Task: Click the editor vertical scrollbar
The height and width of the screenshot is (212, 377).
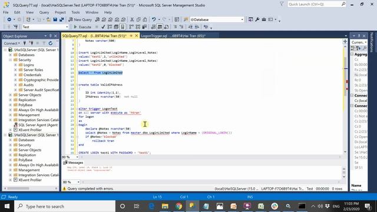Action: [x=345, y=98]
